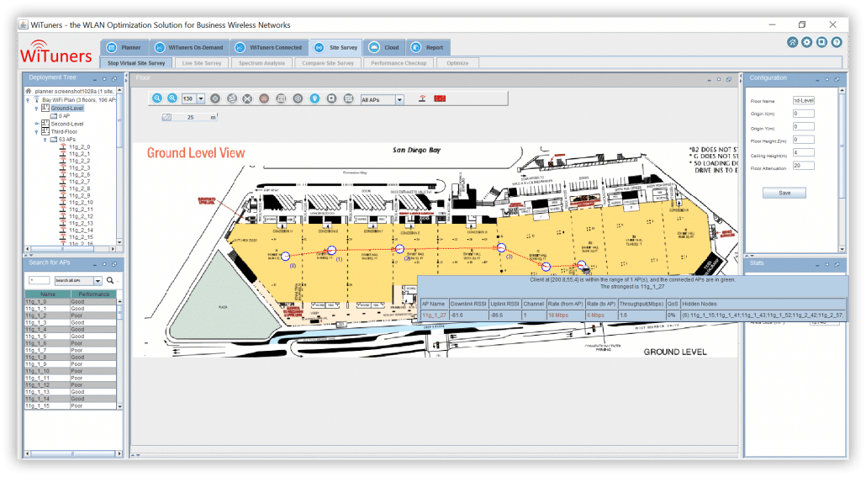Collapse the Third-Floor tree node
This screenshot has width=866, height=477.
(x=38, y=132)
